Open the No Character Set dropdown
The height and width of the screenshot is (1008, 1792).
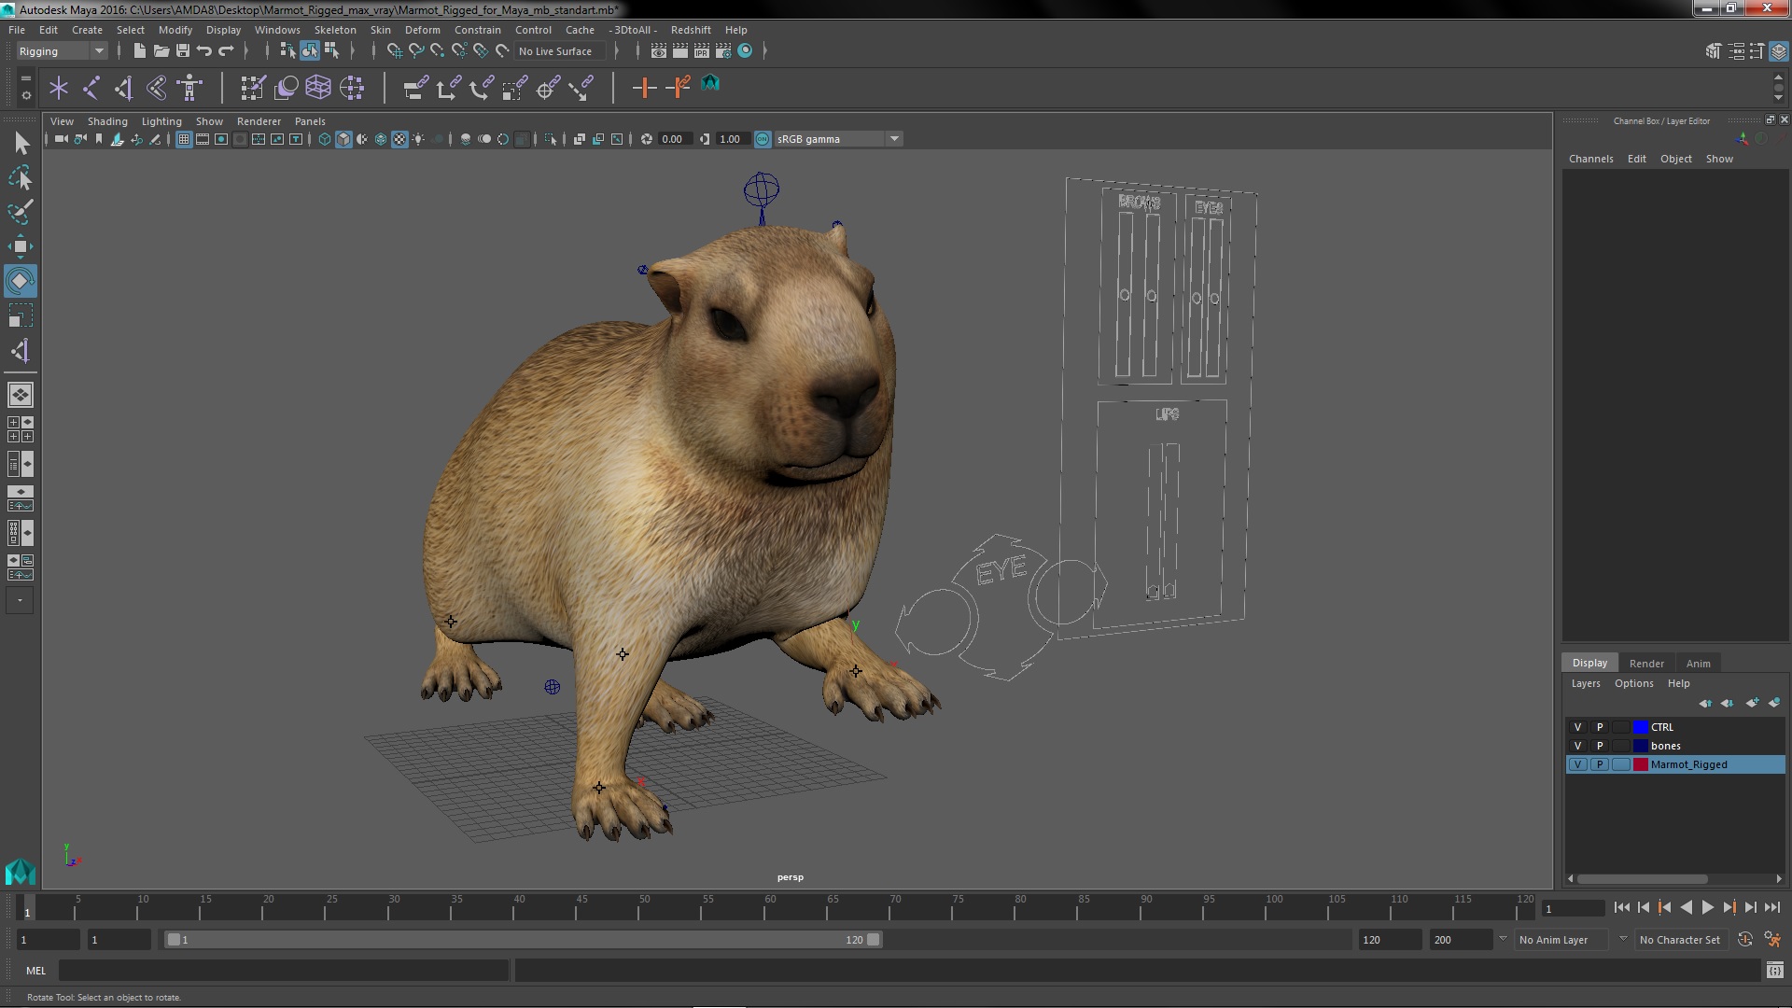click(1680, 940)
